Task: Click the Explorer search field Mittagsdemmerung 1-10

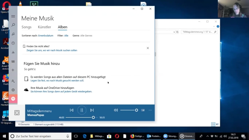Action: [199, 32]
